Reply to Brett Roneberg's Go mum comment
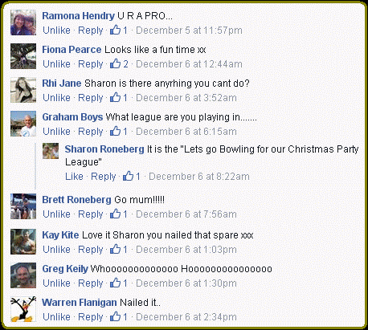Screen dimensions: 368x330 pos(91,214)
